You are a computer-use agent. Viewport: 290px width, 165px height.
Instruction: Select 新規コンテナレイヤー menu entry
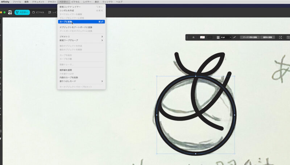pos(81,7)
